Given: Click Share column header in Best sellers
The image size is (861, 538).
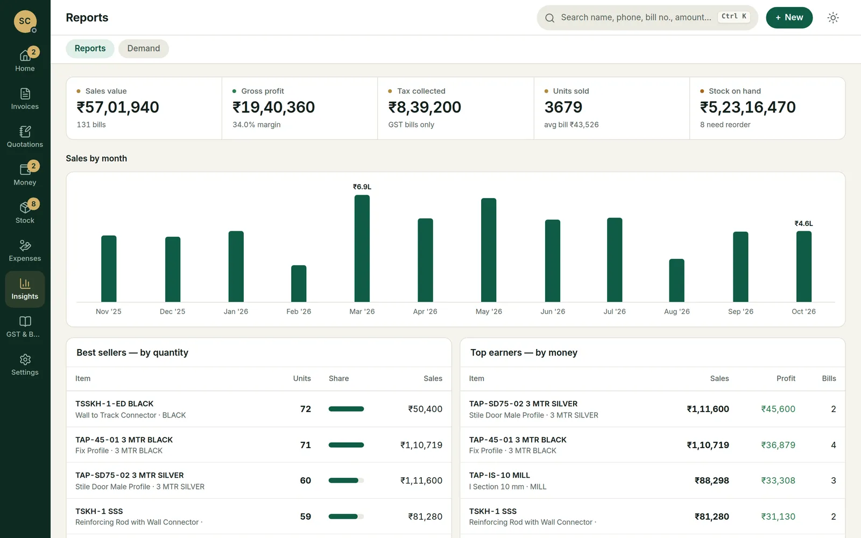Looking at the screenshot, I should coord(338,379).
